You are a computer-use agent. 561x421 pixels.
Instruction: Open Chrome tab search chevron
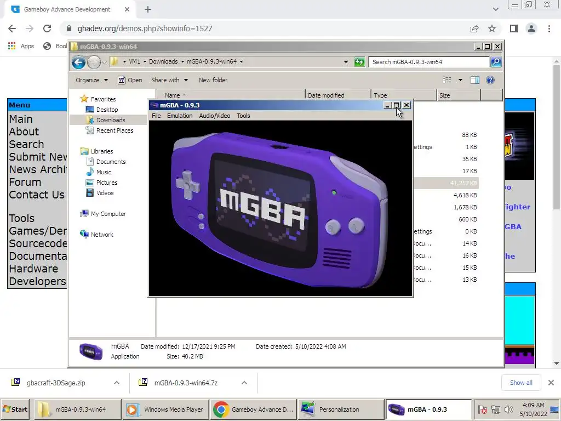tap(495, 9)
